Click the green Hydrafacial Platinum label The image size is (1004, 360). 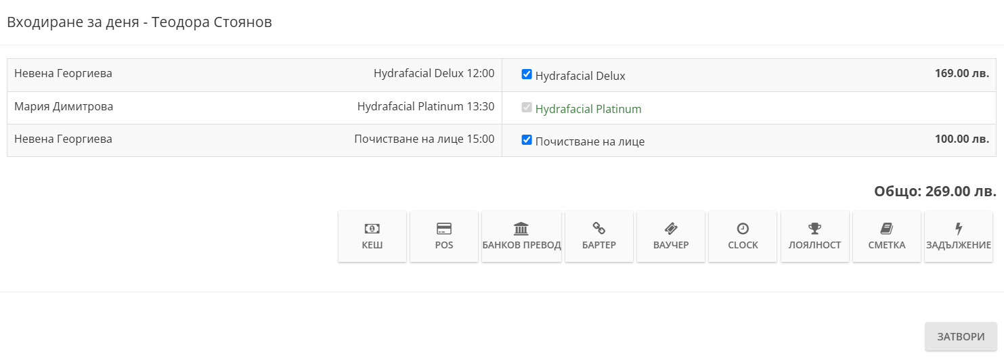click(x=588, y=109)
